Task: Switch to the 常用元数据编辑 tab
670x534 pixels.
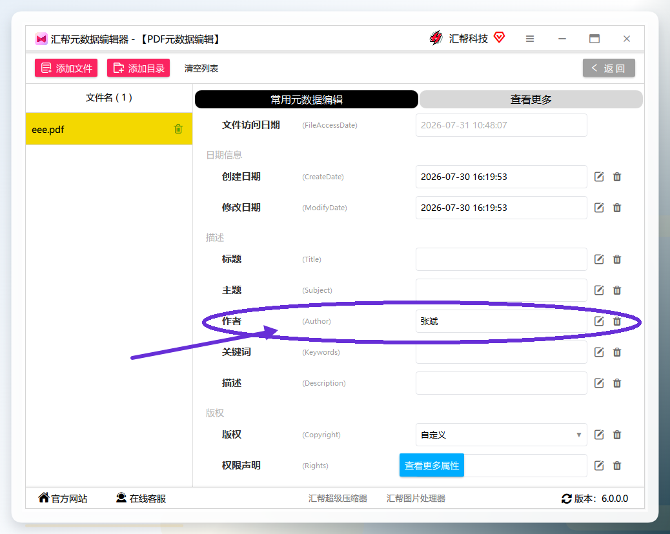Action: pyautogui.click(x=307, y=99)
